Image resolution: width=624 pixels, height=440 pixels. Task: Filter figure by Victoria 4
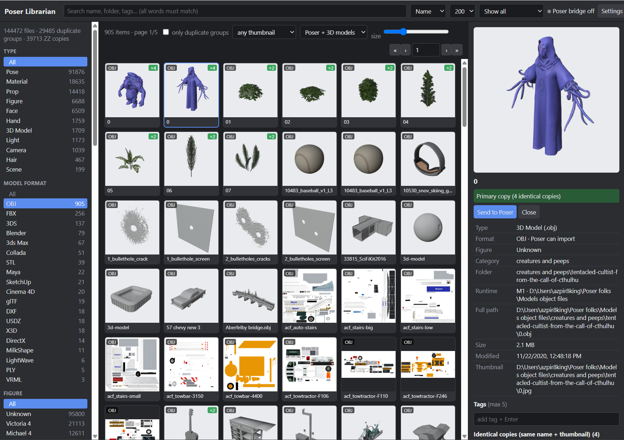45,424
